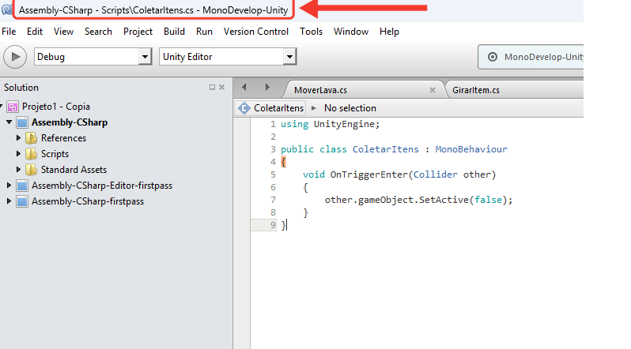Click the References folder icon
631x349 pixels.
31,138
